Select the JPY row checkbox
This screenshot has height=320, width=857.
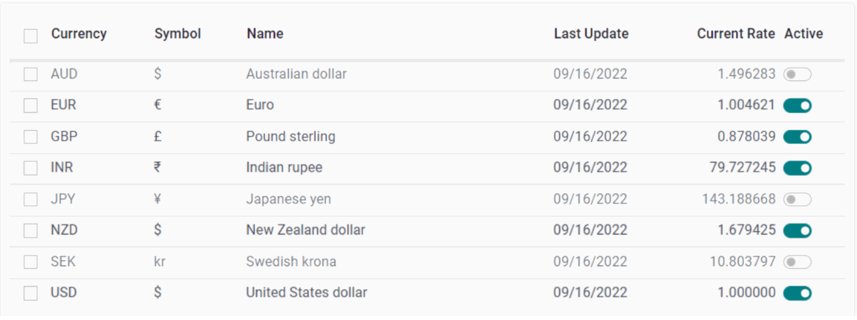click(x=30, y=199)
